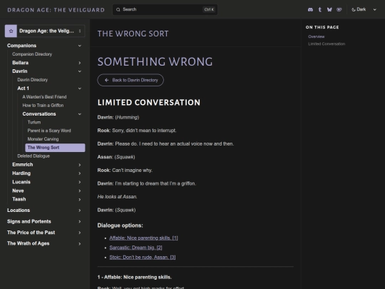Open the Dragon Age: the Veilg... site switcher
The height and width of the screenshot is (289, 385).
pos(45,31)
